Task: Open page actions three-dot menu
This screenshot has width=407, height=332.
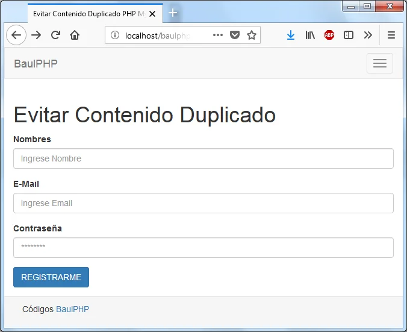Action: coord(218,35)
